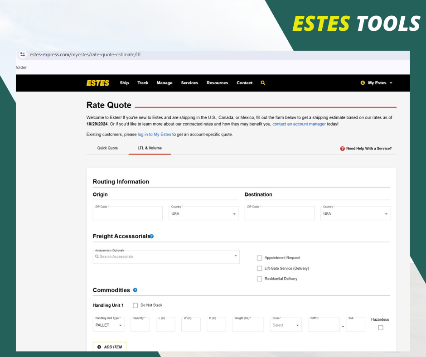Follow the log in to My Estes link
The height and width of the screenshot is (357, 426).
click(155, 134)
